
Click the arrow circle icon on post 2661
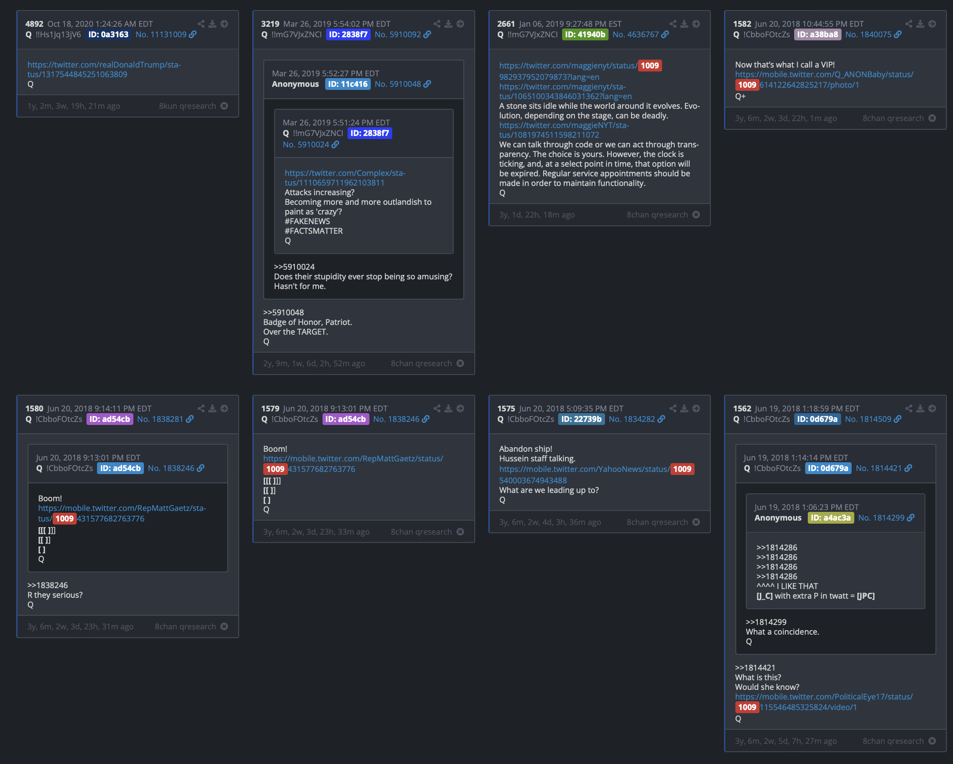coord(696,24)
